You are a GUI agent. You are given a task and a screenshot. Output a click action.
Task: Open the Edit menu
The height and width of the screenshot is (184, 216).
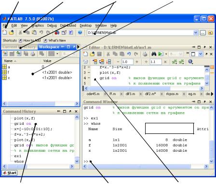pos(14,26)
